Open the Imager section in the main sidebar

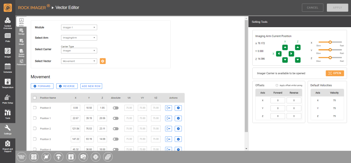click(7, 53)
